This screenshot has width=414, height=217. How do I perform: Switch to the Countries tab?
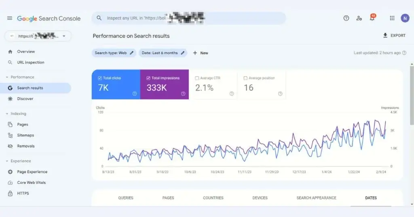pos(213,198)
